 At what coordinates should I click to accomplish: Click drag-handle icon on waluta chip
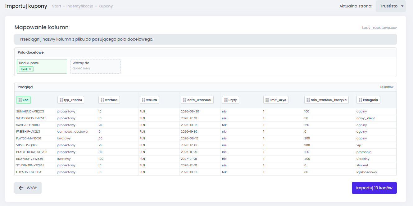point(144,100)
